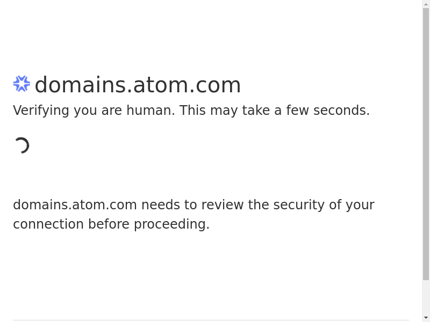Click the words "of your" in the paragraph

[x=352, y=205]
